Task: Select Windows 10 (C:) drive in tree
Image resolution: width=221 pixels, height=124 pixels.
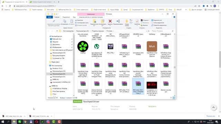Action: click(57, 68)
